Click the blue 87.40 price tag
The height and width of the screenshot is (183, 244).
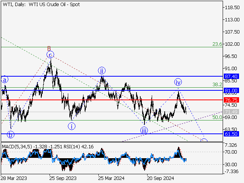coord(231,76)
